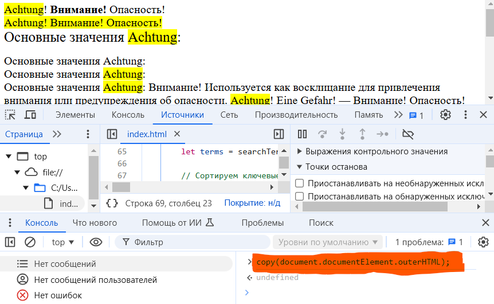Screen dimensions: 494x304
Task: Show more DevTools tabs after Память
Action: click(398, 115)
